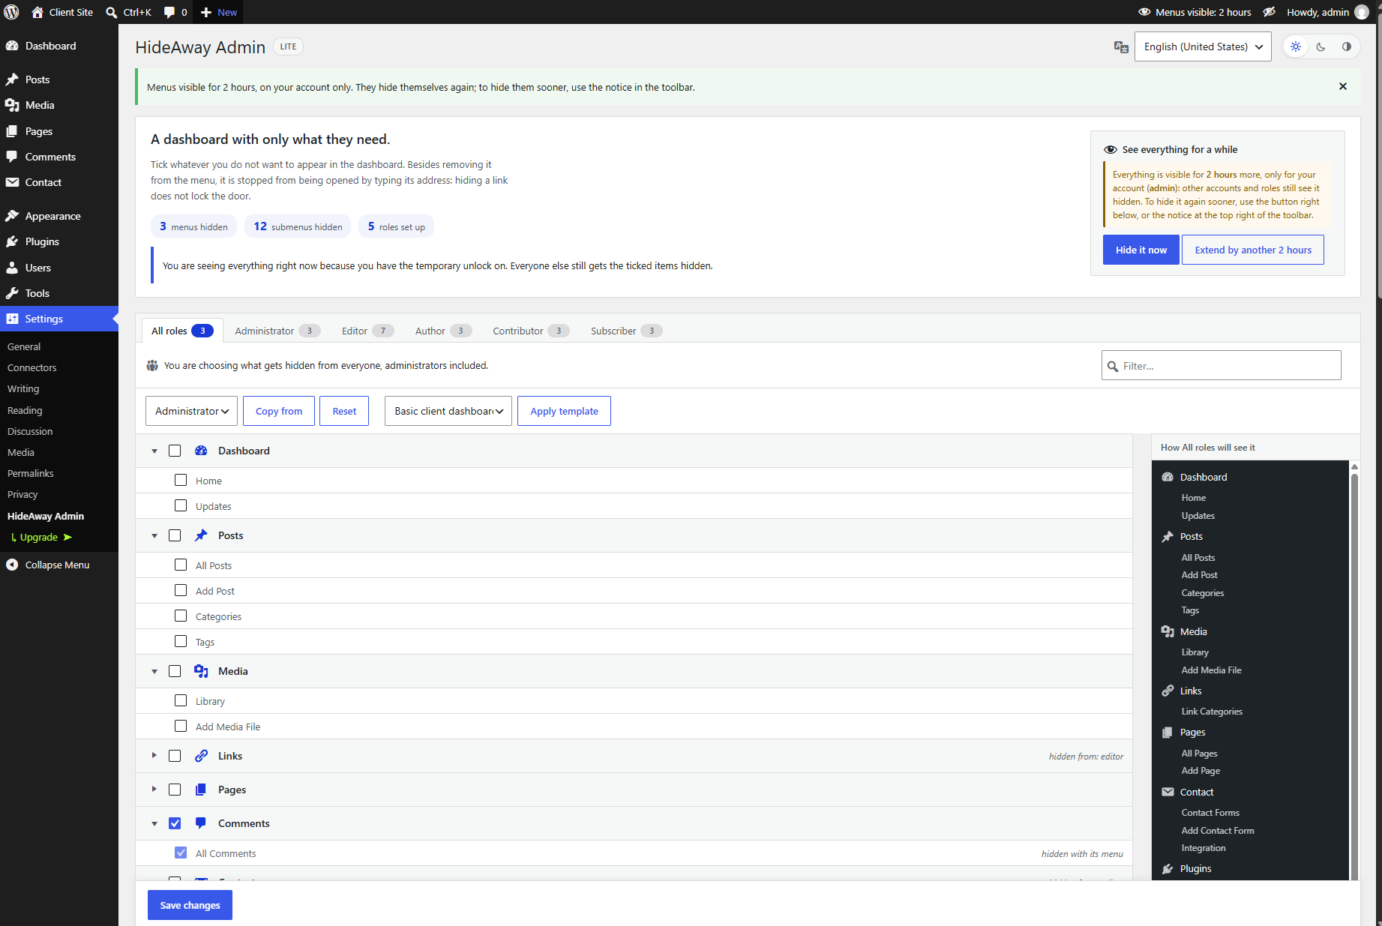Click the Save changes button
This screenshot has width=1382, height=926.
click(190, 905)
